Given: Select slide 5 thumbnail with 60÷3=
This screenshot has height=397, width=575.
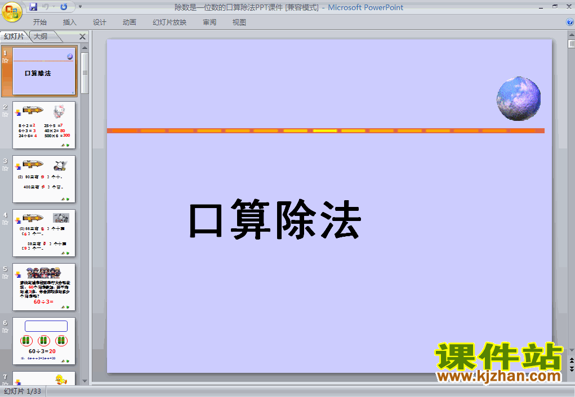Looking at the screenshot, I should [x=43, y=287].
